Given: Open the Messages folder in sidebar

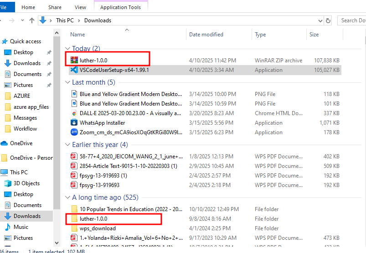Looking at the screenshot, I should click(x=25, y=118).
